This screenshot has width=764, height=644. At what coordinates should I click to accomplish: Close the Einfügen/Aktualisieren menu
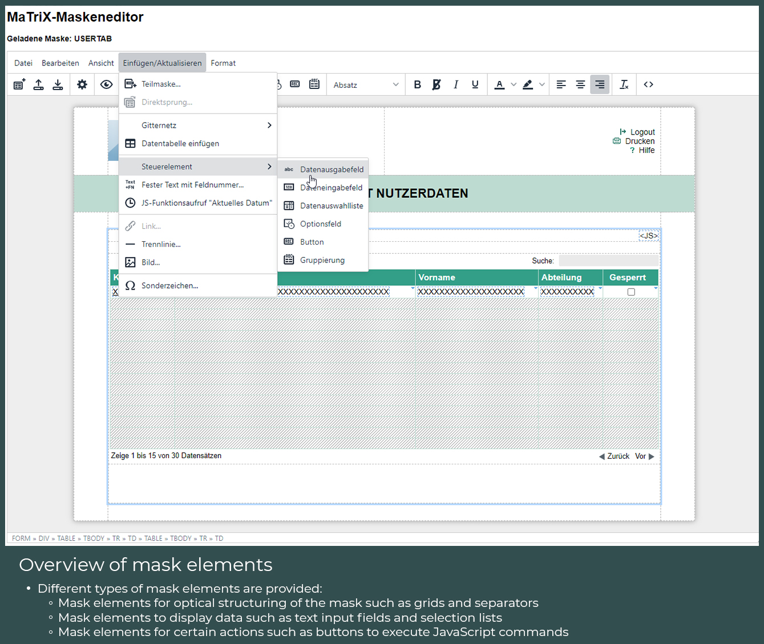163,63
